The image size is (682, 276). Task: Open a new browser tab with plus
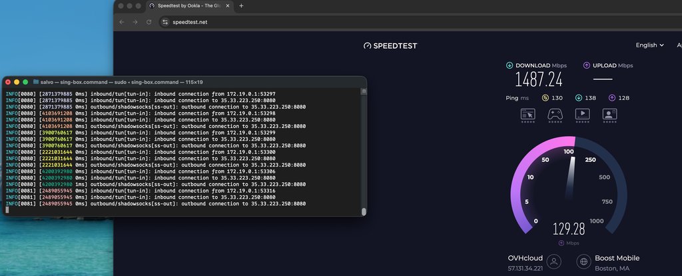pos(241,5)
